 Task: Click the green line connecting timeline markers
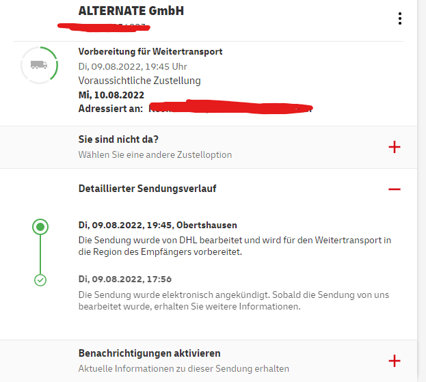click(x=40, y=254)
